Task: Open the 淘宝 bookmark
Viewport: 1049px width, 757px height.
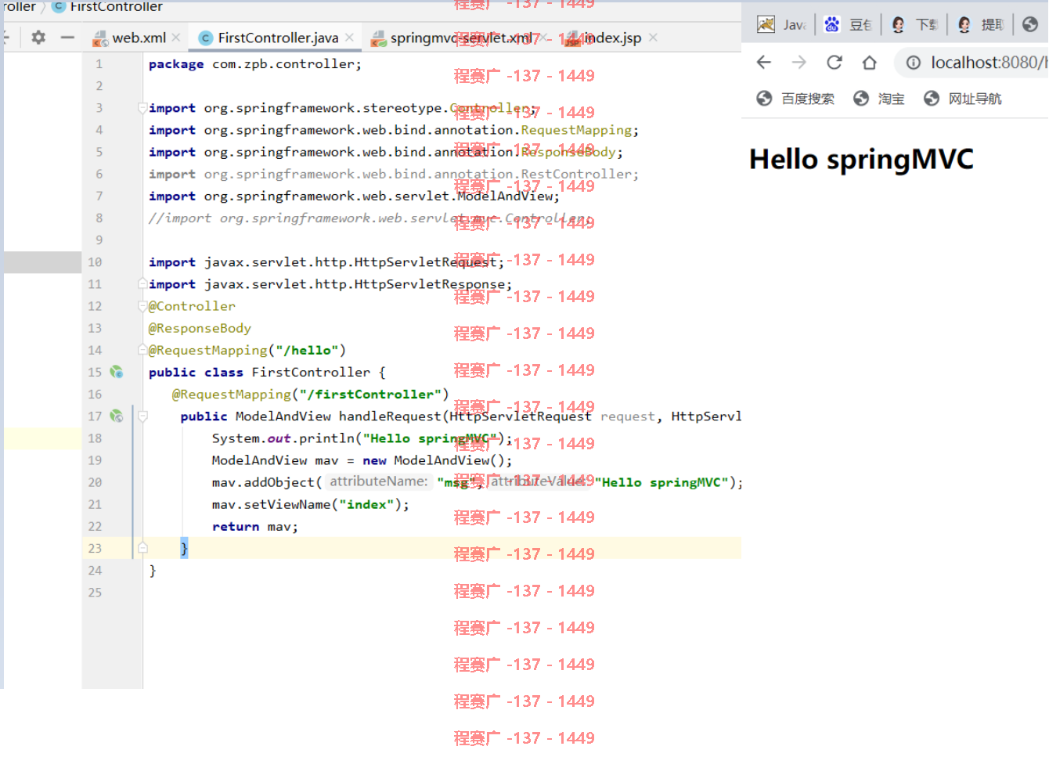Action: (879, 99)
